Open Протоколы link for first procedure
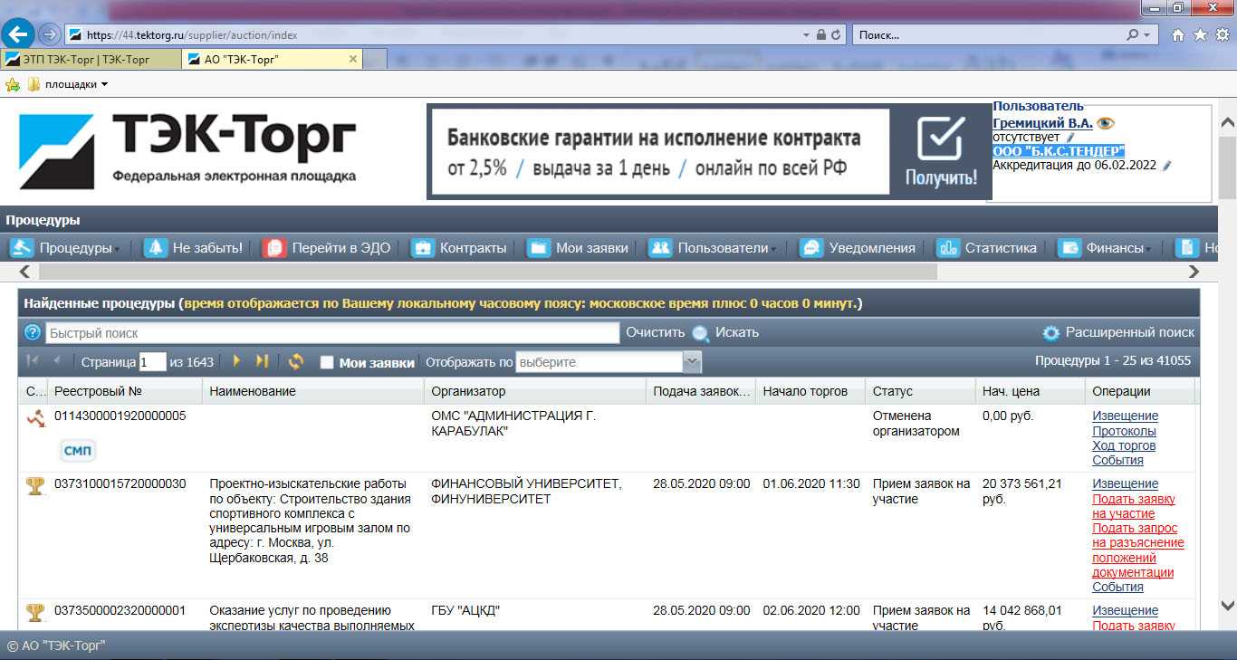Screen dimensions: 1237x660 coord(1124,431)
